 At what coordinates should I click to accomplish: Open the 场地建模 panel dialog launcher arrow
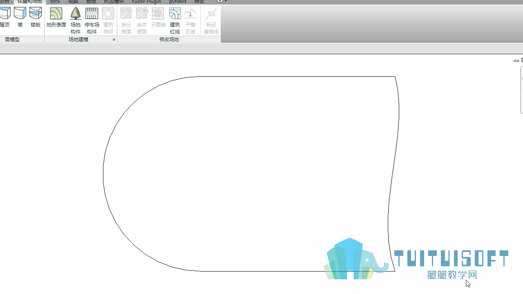pyautogui.click(x=114, y=40)
